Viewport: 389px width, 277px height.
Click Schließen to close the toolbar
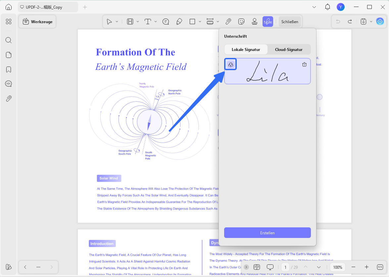[x=290, y=22]
